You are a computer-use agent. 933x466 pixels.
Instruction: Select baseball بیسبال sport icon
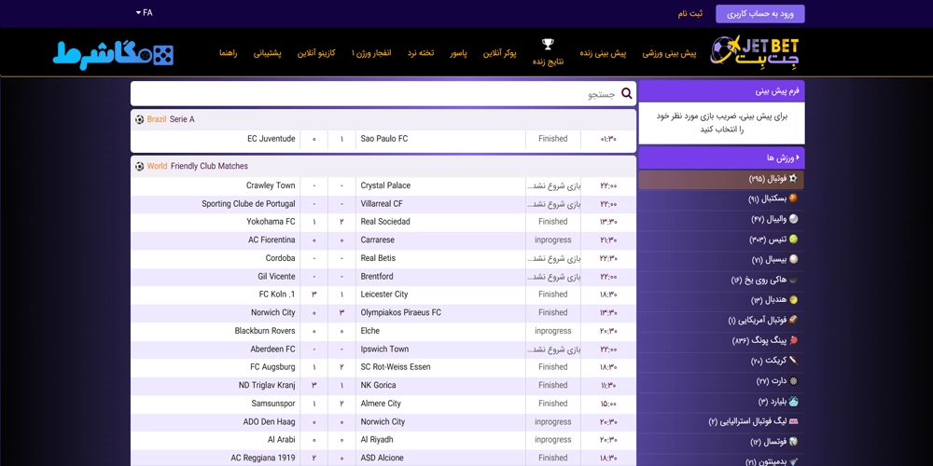pyautogui.click(x=792, y=260)
